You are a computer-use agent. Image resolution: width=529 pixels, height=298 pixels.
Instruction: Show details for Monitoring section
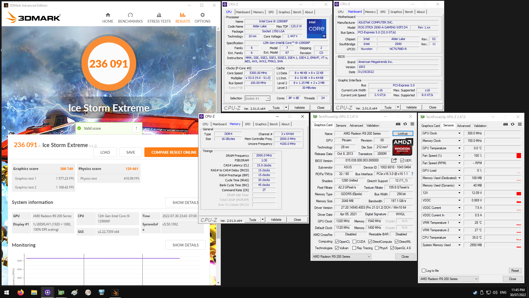185,245
